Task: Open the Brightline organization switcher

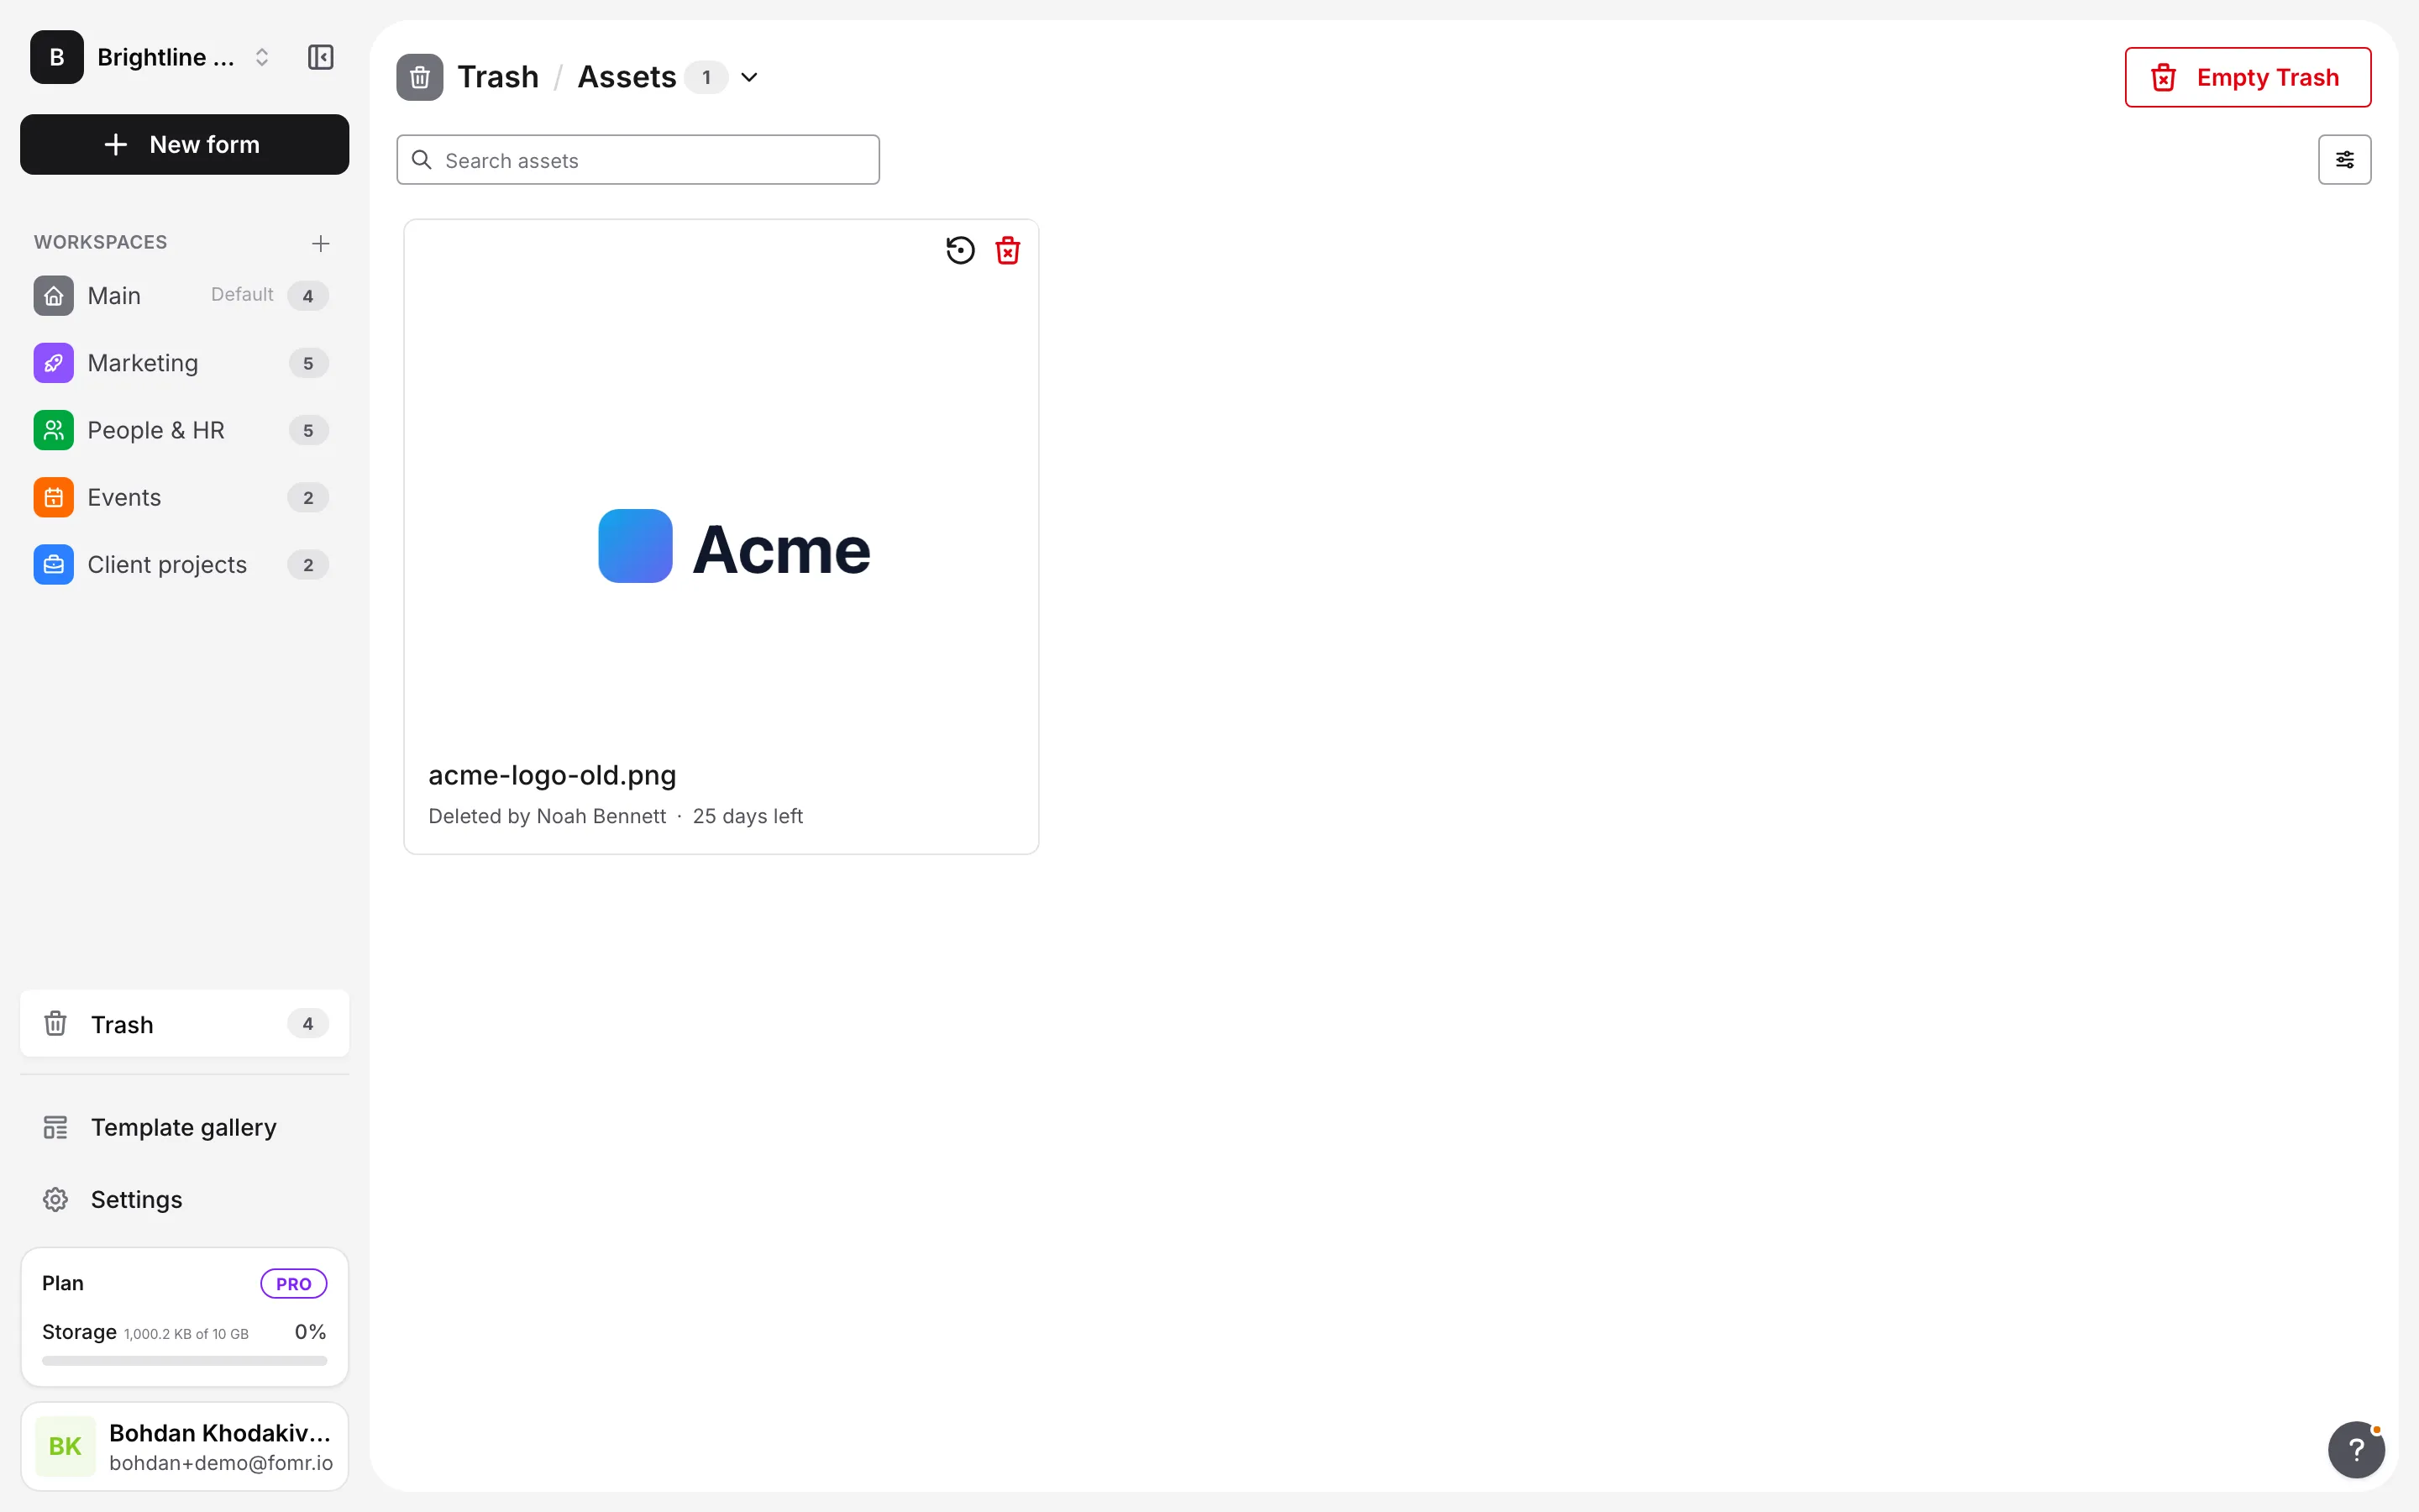Action: (152, 57)
